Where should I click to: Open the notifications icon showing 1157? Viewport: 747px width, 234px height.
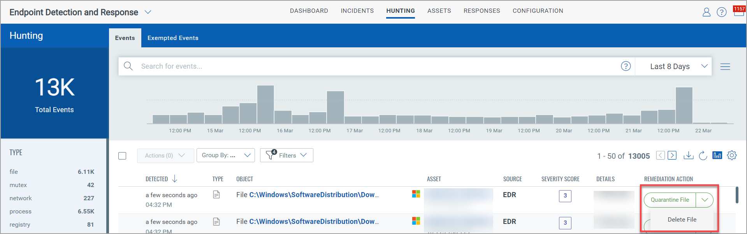tap(738, 11)
